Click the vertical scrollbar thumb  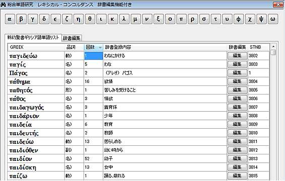tap(273, 53)
